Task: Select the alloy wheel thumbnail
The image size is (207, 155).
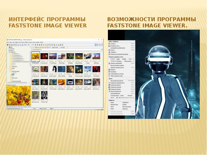Action: tap(44, 95)
